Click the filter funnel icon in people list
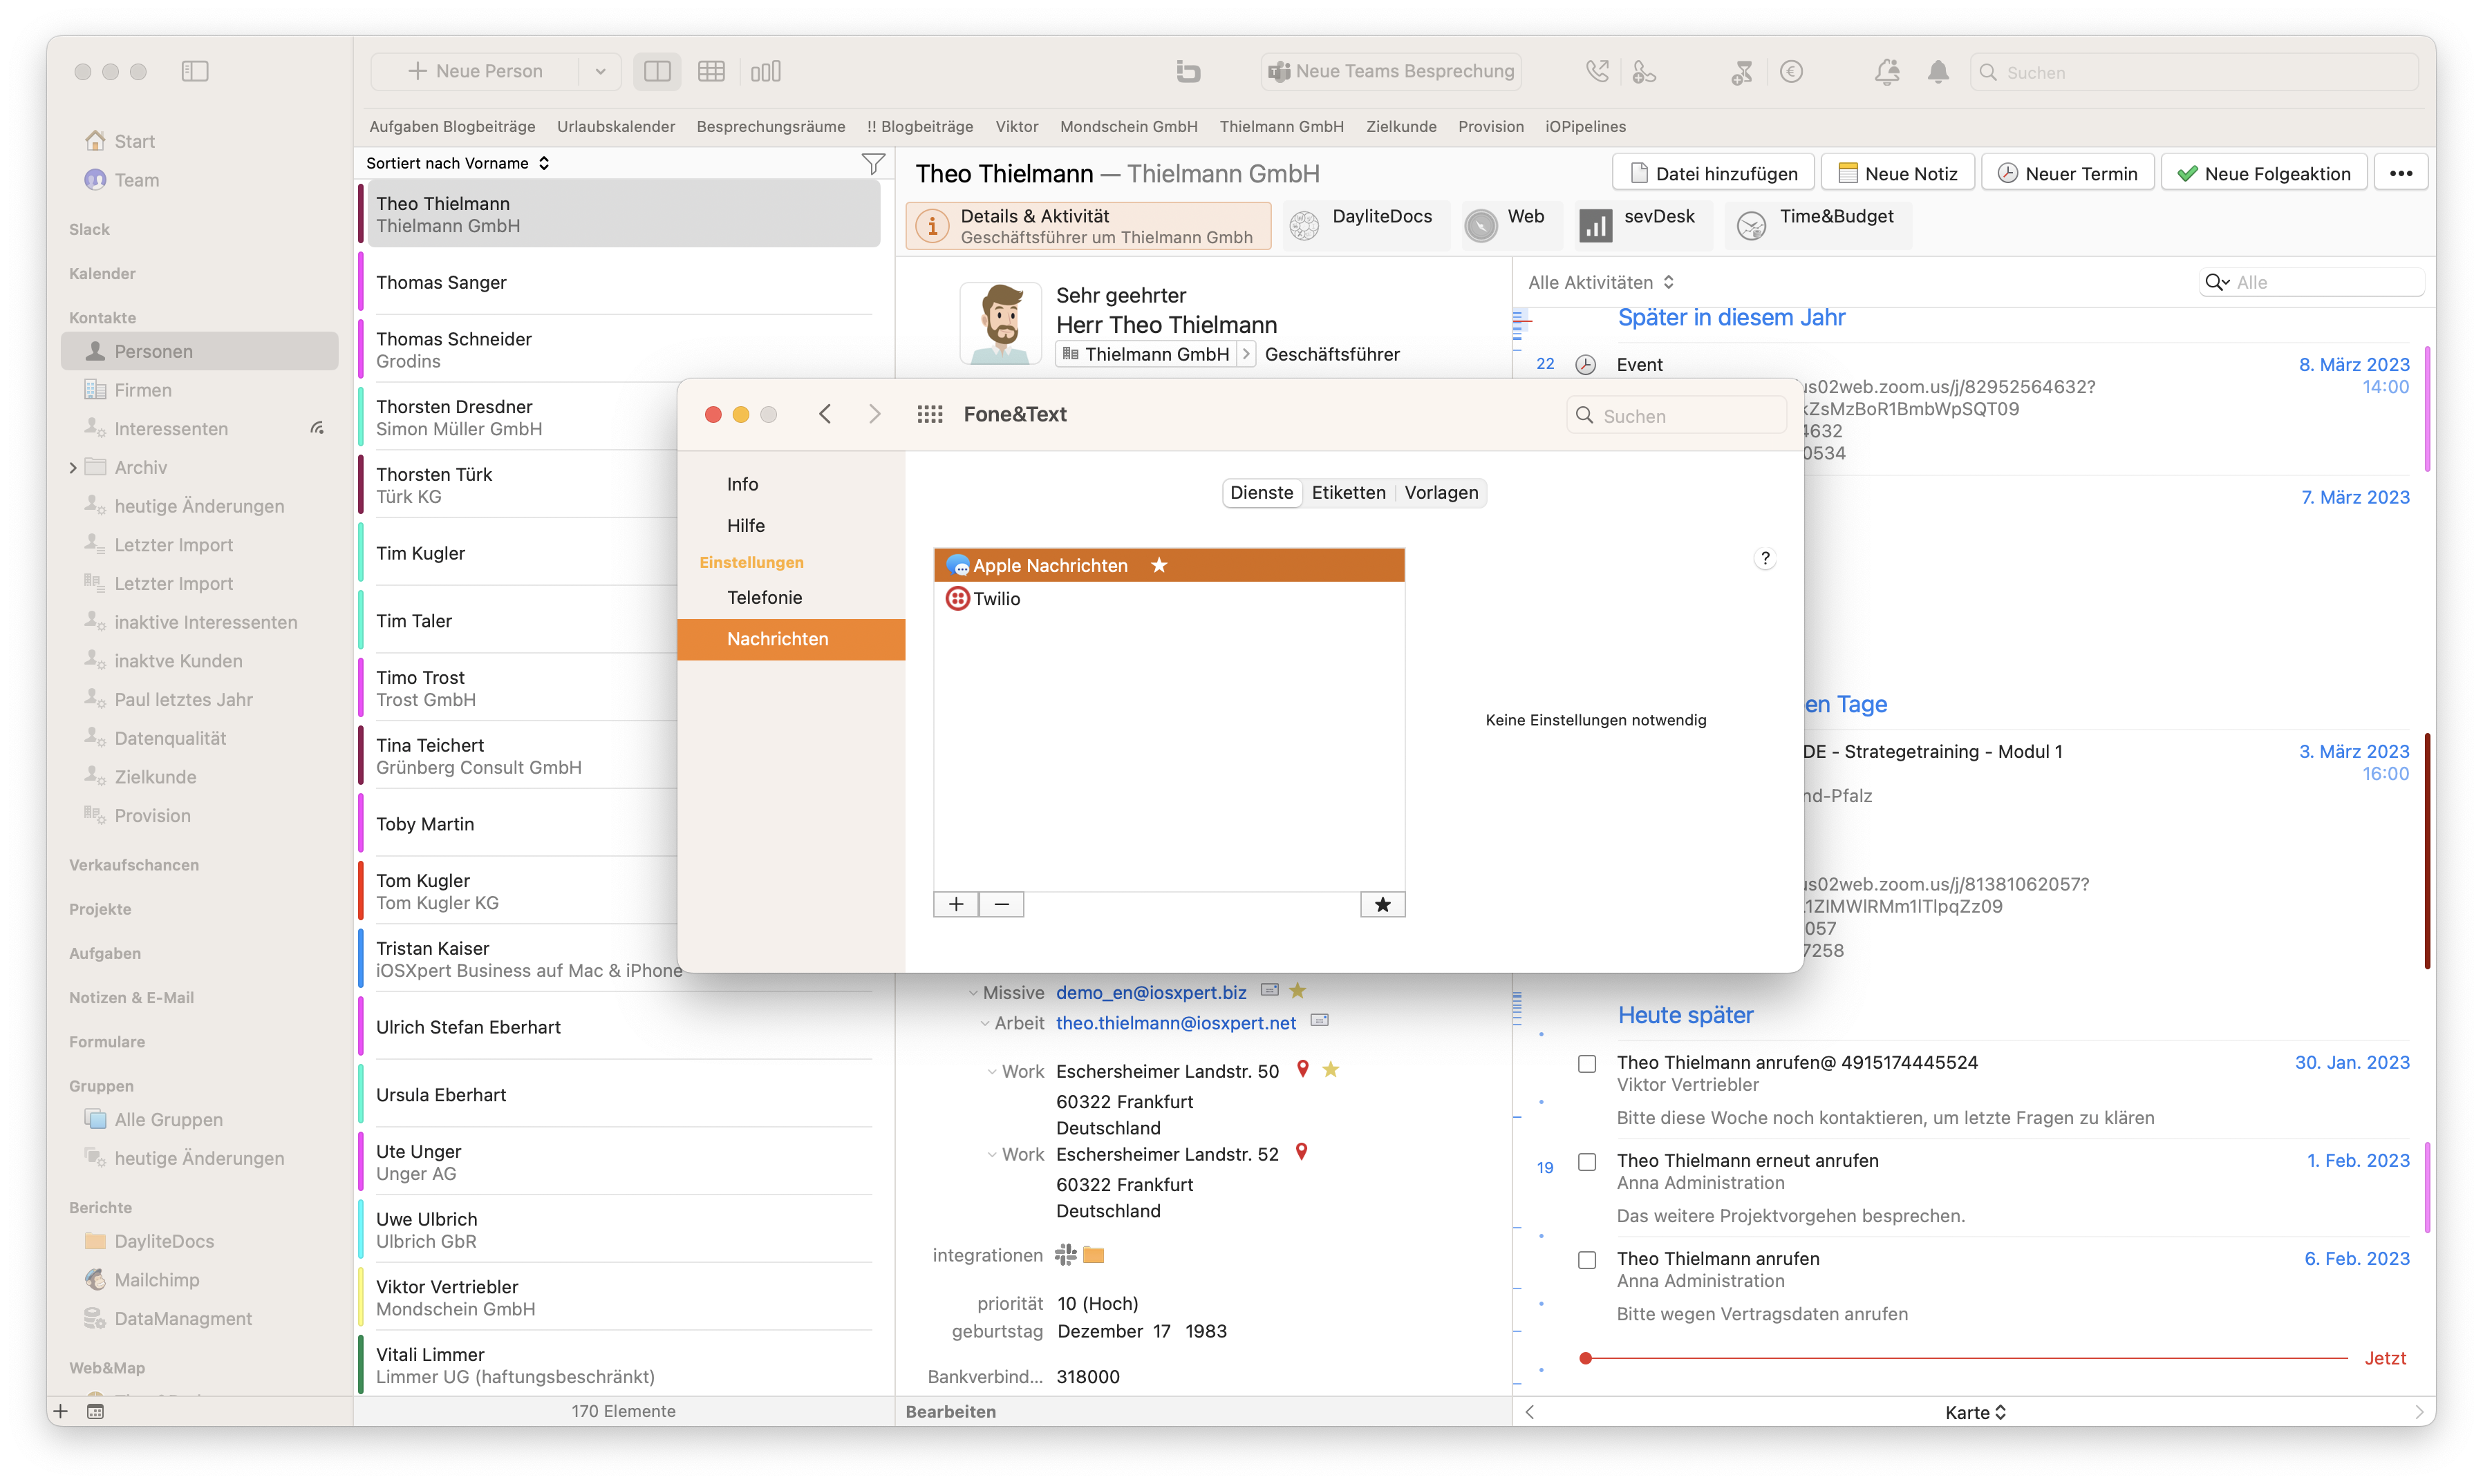The image size is (2483, 1484). coord(873,163)
